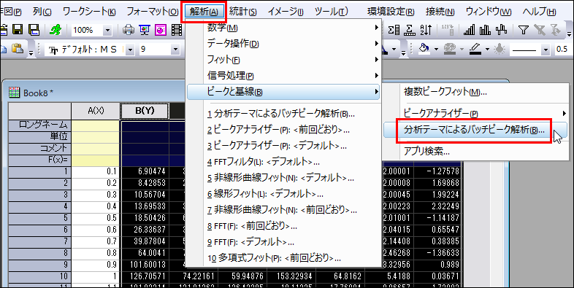This screenshot has height=288, width=574.
Task: Click the Fill Color paint bucket icon
Action: click(424, 49)
